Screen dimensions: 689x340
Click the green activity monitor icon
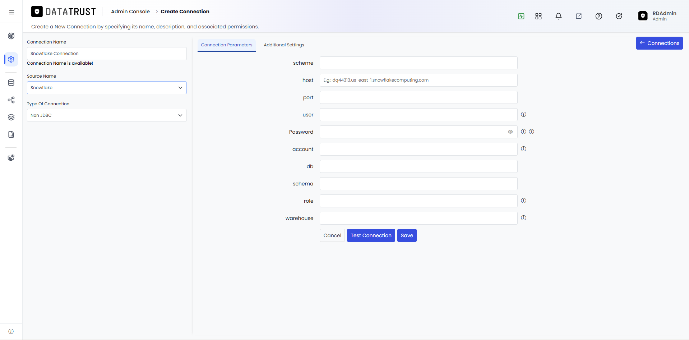point(521,16)
